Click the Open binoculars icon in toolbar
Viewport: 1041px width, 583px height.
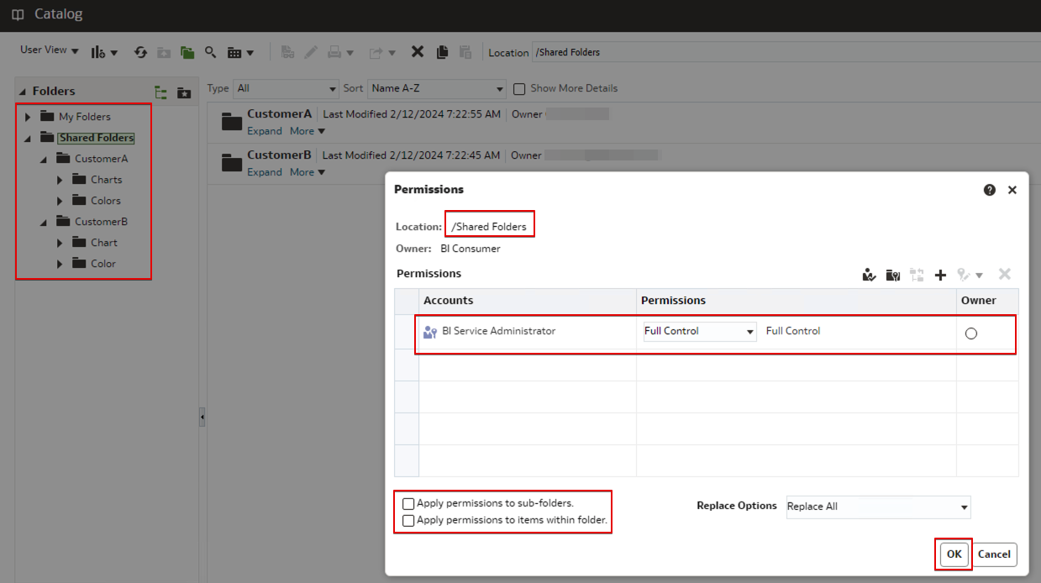288,52
